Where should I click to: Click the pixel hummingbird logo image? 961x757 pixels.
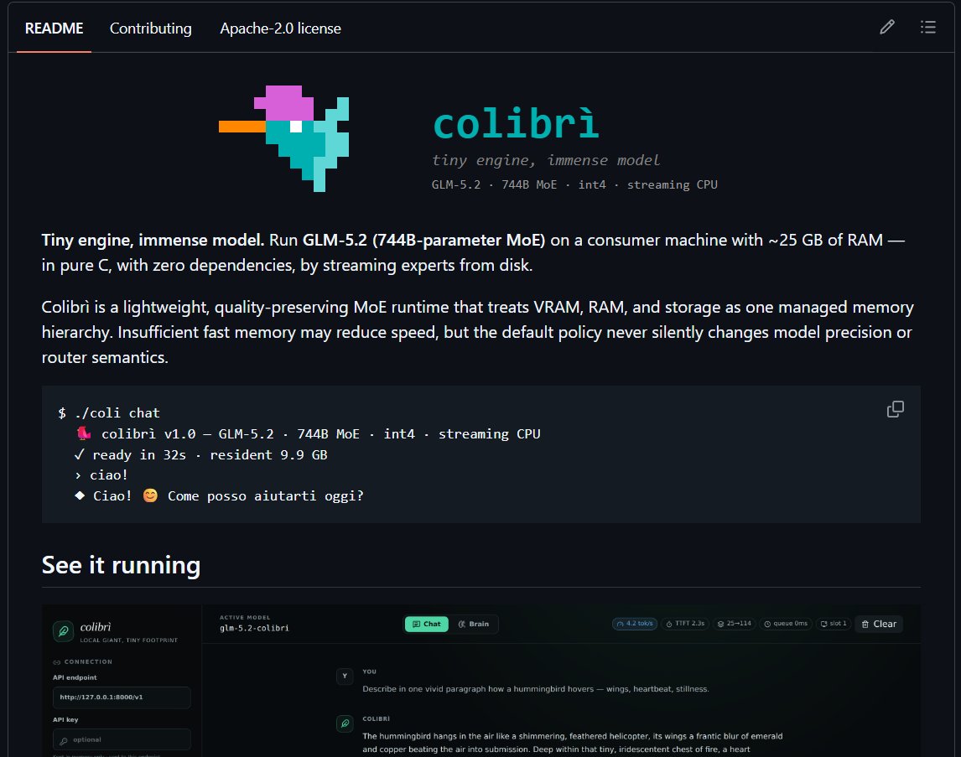(283, 138)
